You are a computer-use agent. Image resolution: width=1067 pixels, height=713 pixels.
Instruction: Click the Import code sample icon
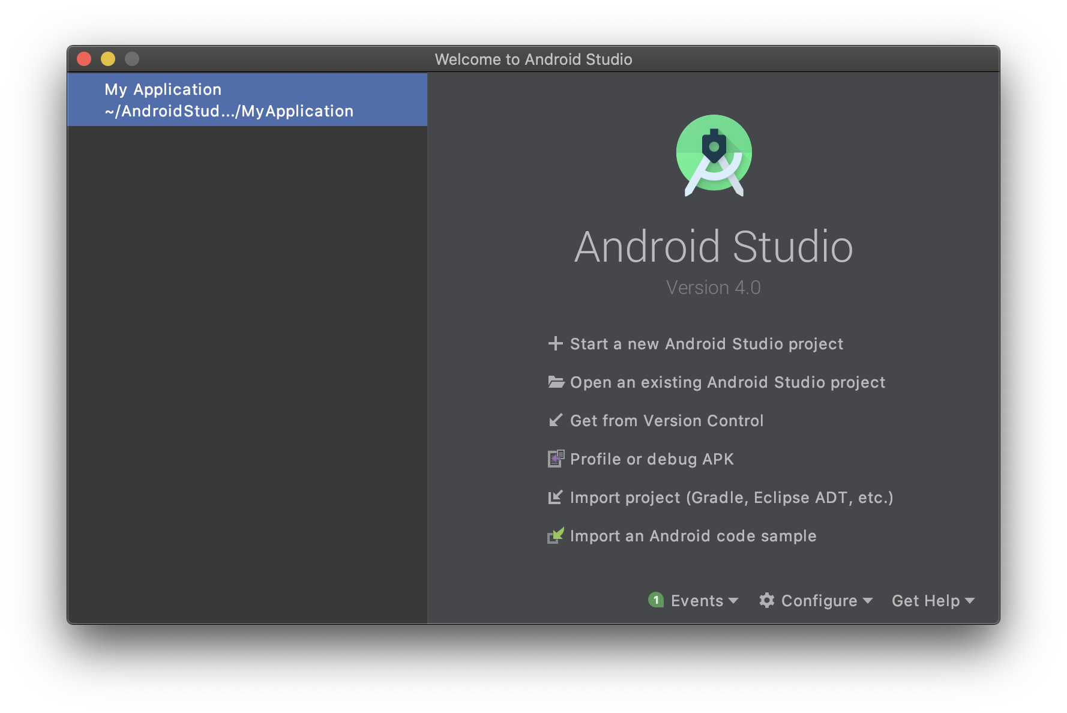click(x=556, y=535)
